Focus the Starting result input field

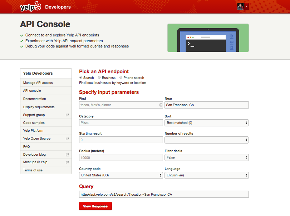point(121,140)
